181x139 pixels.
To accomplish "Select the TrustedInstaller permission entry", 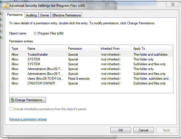I will coord(38,55).
